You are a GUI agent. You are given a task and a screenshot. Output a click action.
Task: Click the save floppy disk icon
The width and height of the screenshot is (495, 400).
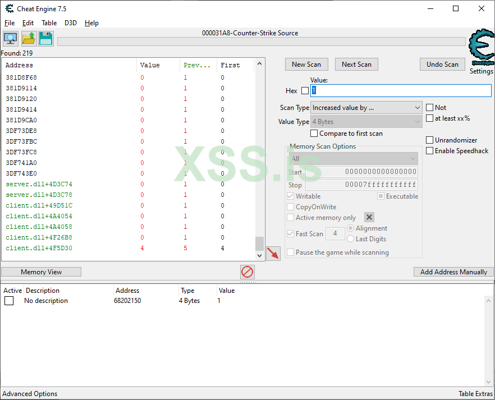pos(46,39)
